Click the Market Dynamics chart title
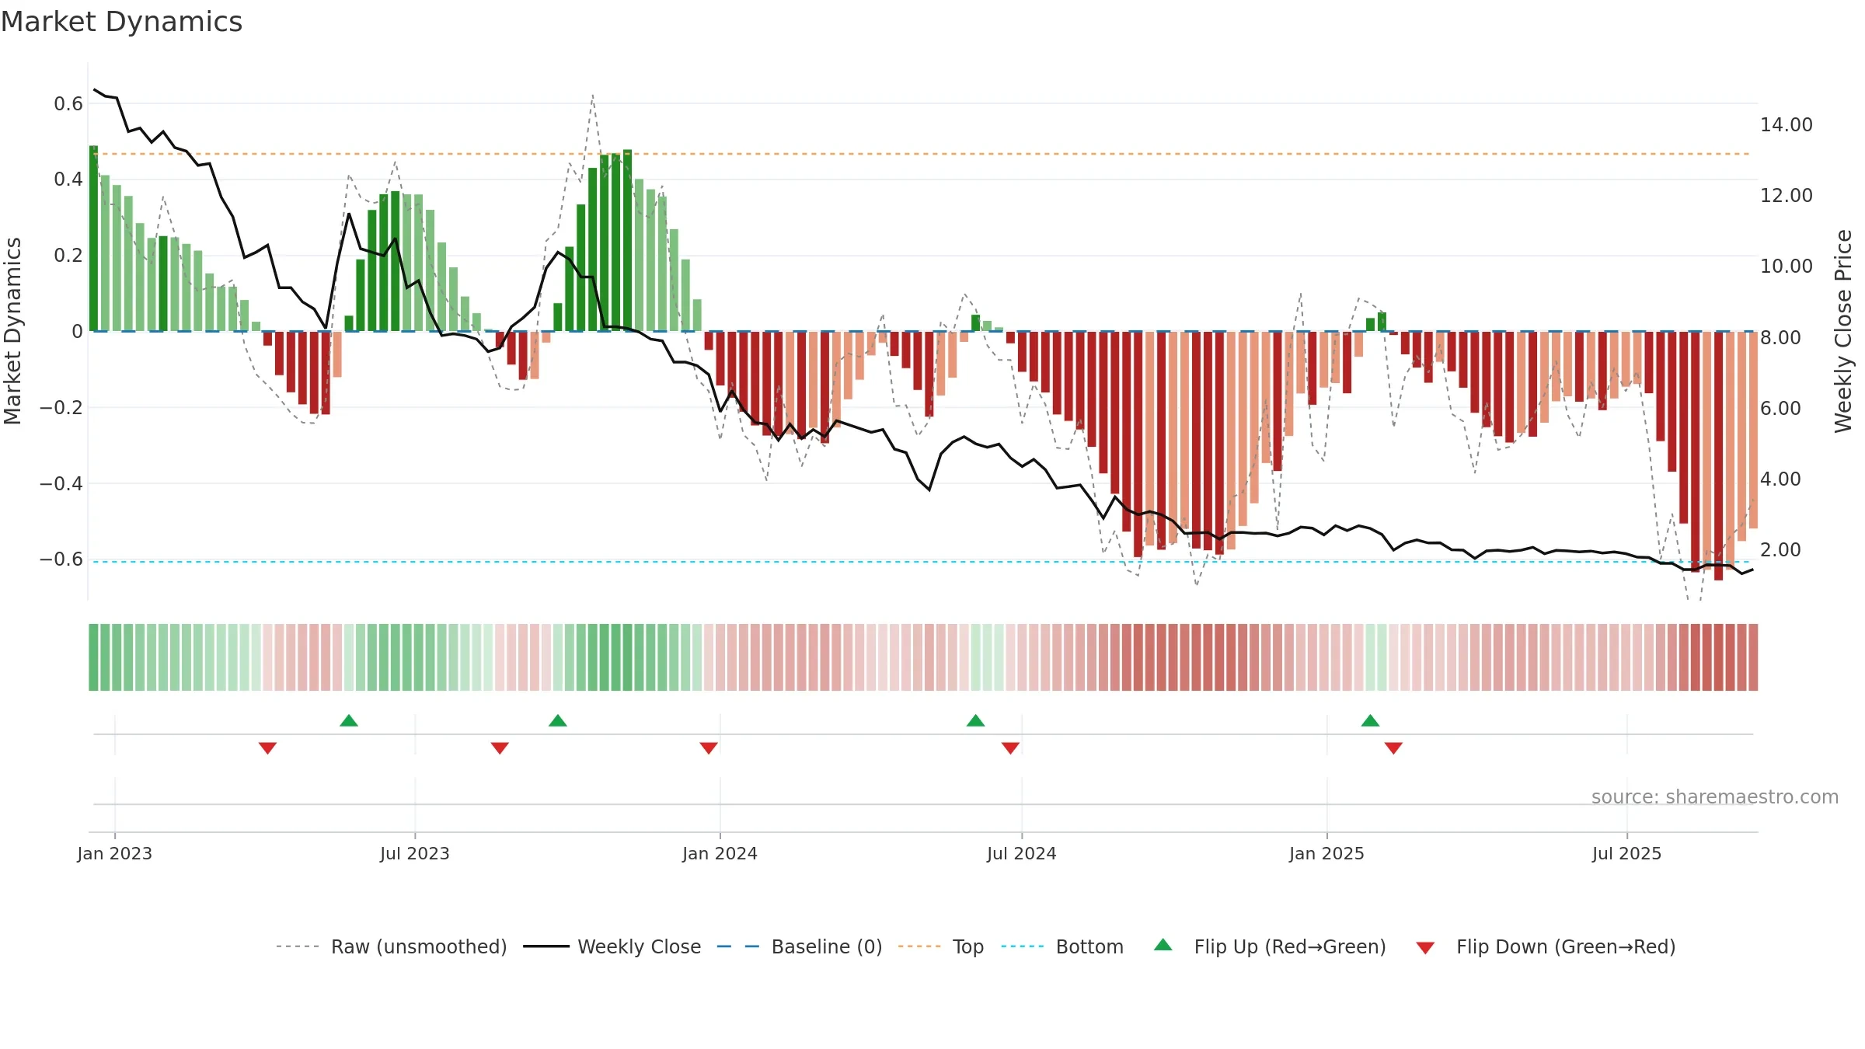Image resolution: width=1865 pixels, height=1049 pixels. point(122,22)
